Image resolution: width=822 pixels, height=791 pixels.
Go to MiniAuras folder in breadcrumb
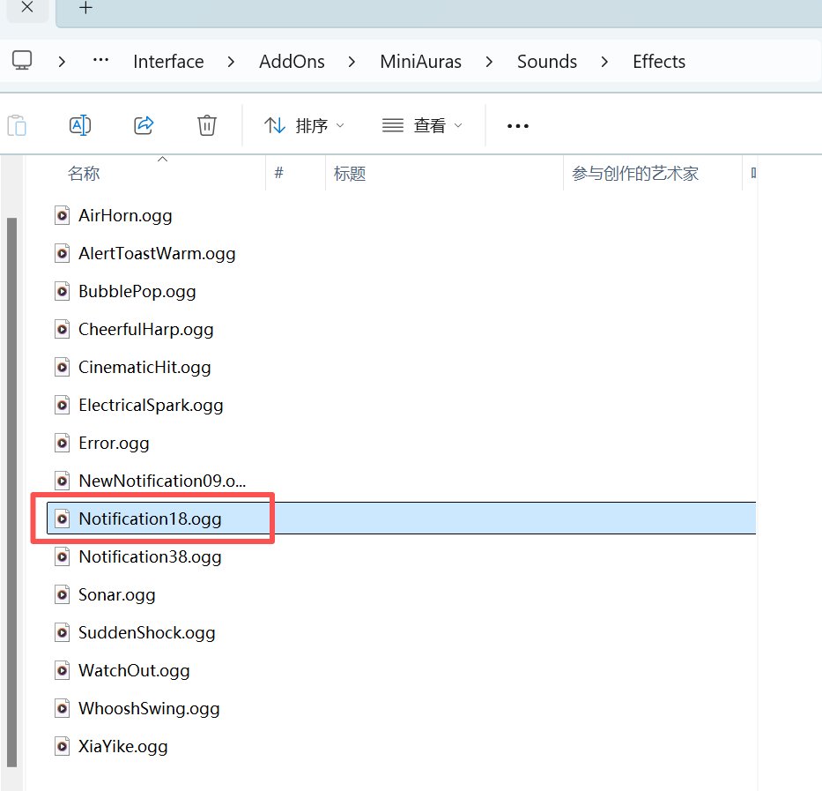click(420, 62)
